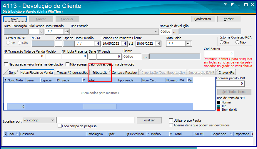Image resolution: width=257 pixels, height=149 pixels.
Task: Open the Trocas / Indenizações tab
Action: pos(72,73)
